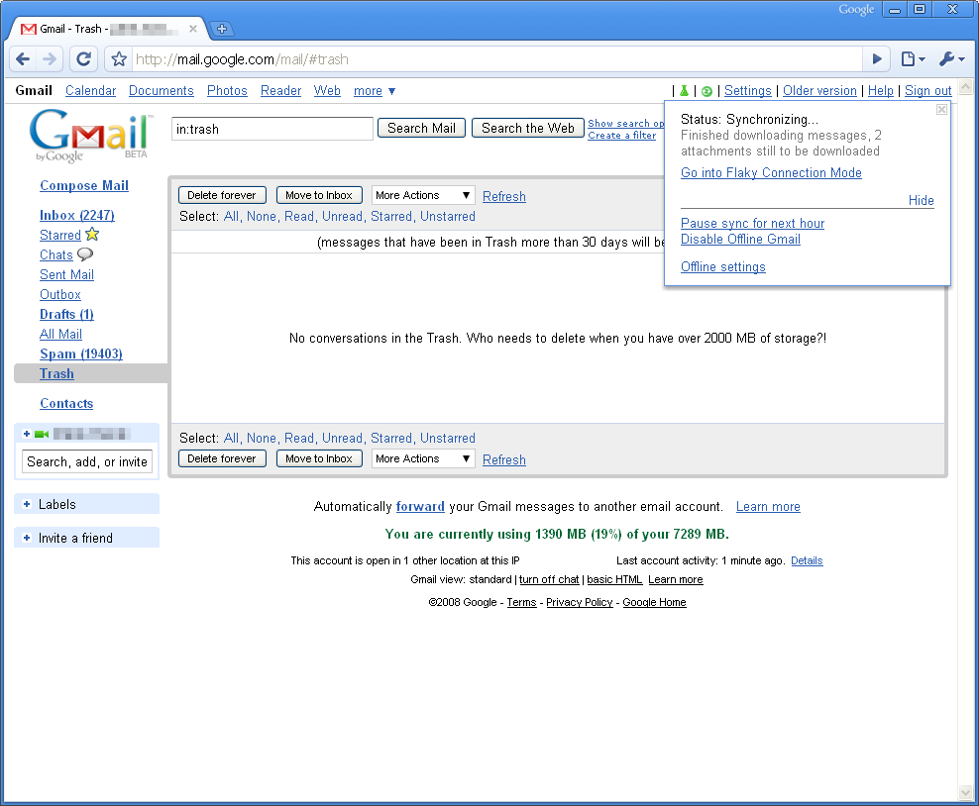Open the top More Actions dropdown

423,195
